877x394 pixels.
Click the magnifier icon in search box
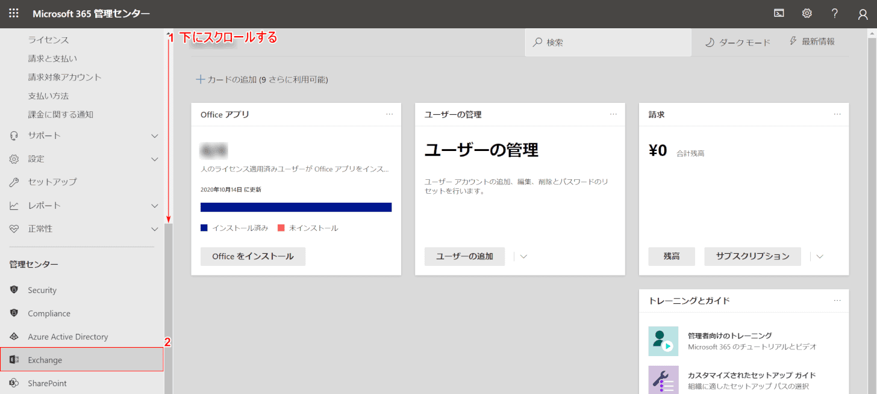pyautogui.click(x=537, y=42)
